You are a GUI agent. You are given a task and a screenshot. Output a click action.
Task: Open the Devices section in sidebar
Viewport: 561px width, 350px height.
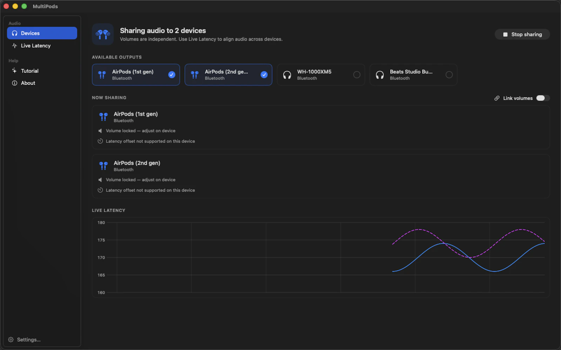(42, 33)
